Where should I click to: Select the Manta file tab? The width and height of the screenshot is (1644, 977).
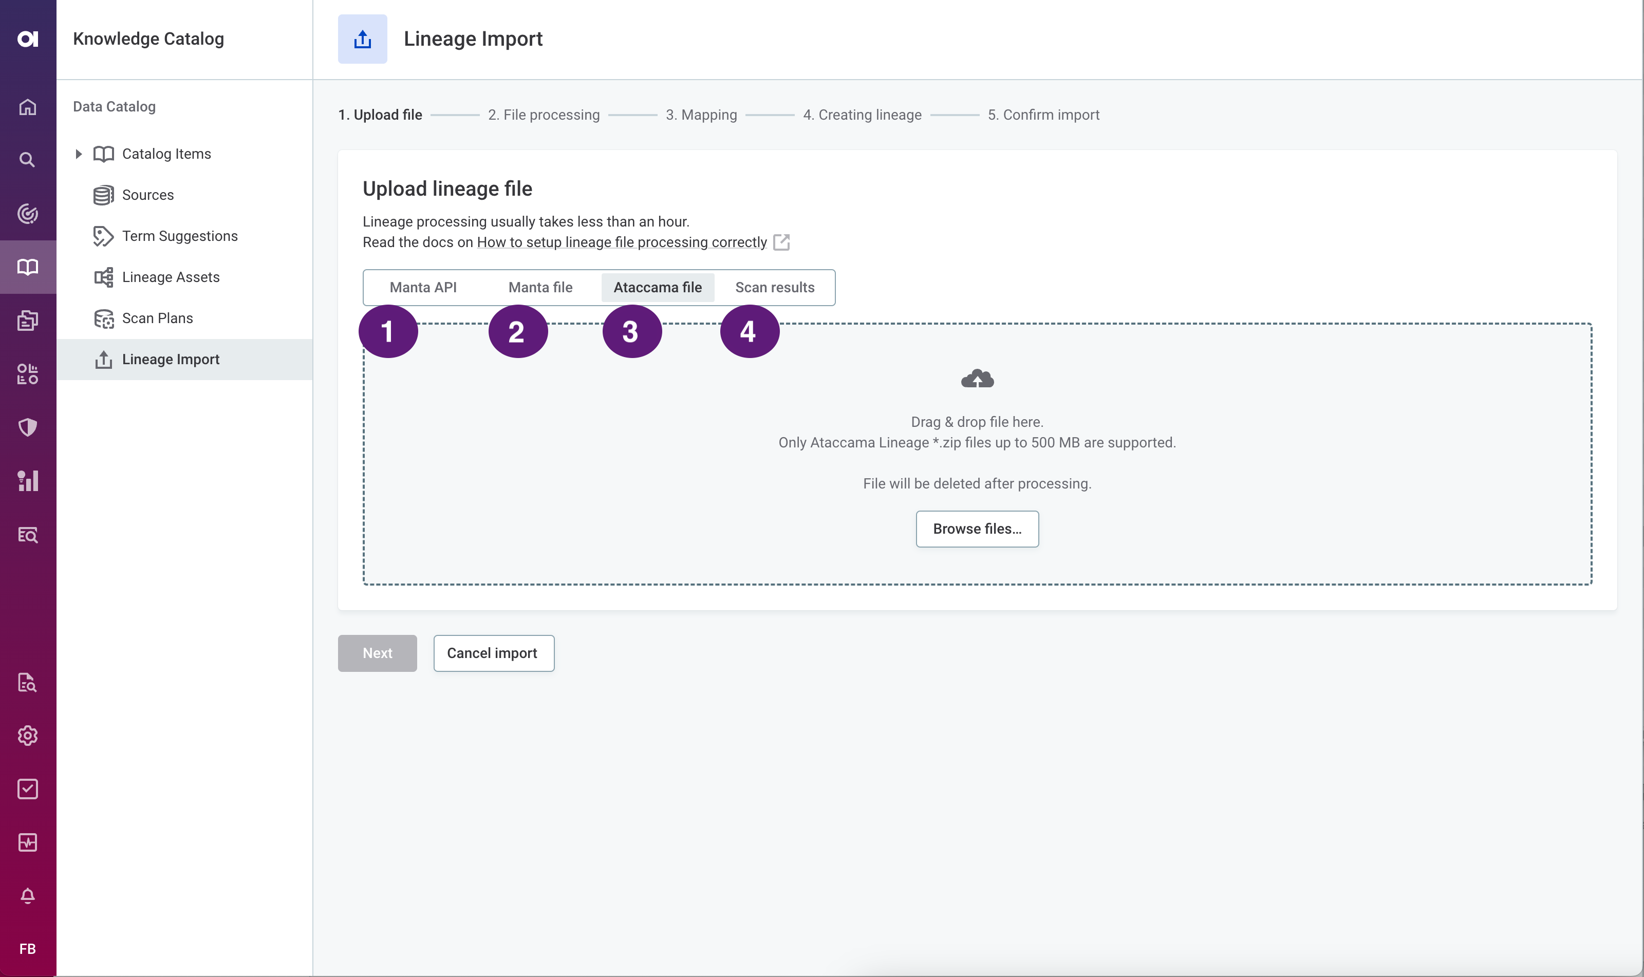(540, 287)
